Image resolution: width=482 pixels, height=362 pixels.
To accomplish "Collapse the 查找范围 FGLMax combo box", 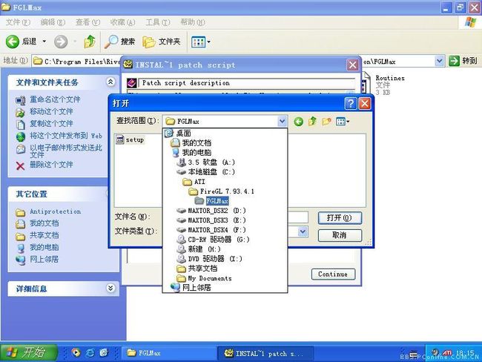I will pyautogui.click(x=283, y=121).
